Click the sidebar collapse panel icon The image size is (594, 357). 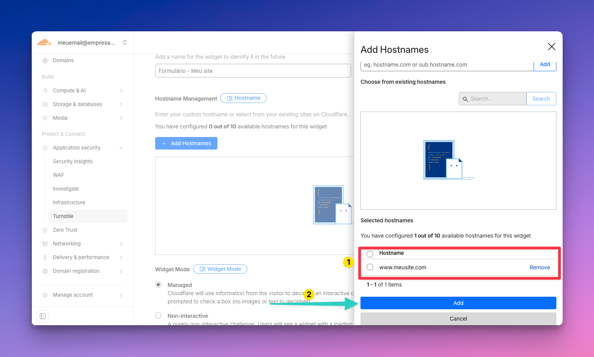(43, 316)
